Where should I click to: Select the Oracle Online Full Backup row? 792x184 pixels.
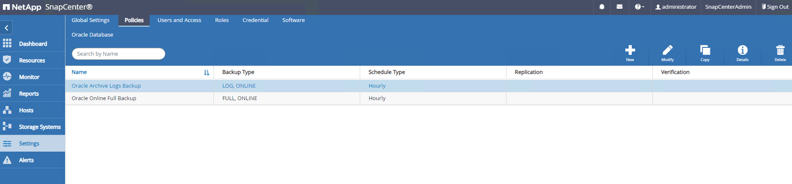(x=104, y=98)
